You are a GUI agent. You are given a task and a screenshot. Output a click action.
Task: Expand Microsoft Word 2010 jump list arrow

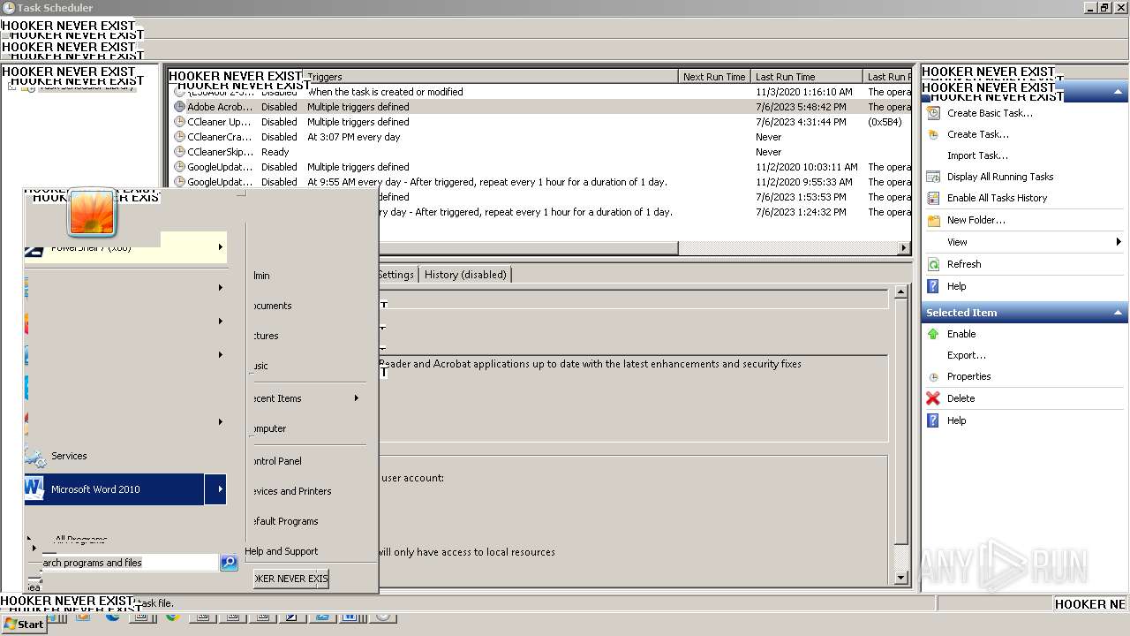216,489
